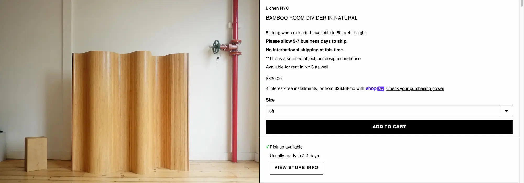Click the Size dropdown arrow
Screen dimensions: 524x183
pos(506,111)
